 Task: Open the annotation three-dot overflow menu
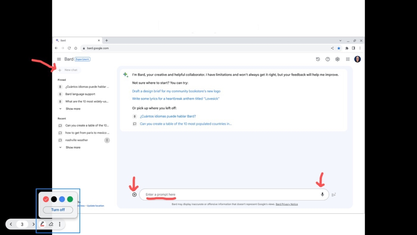pyautogui.click(x=59, y=224)
